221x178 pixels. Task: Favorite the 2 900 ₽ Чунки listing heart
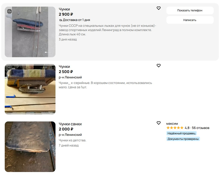point(158,8)
